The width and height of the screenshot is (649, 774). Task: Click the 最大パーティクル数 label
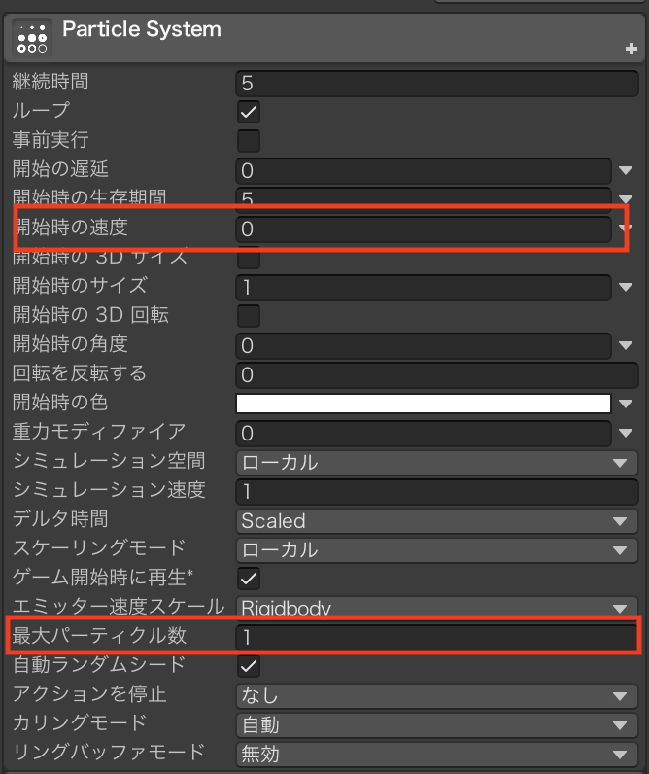coord(99,635)
